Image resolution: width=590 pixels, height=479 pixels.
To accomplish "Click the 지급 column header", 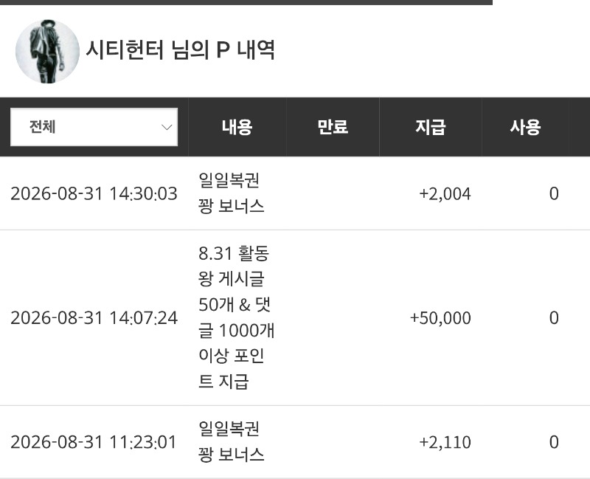I will click(x=431, y=127).
